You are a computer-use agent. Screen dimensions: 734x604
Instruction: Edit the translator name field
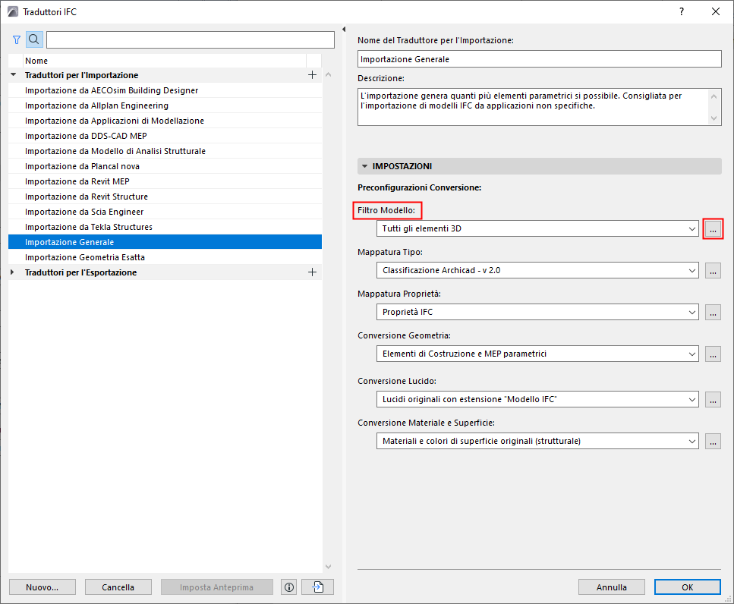coord(539,59)
